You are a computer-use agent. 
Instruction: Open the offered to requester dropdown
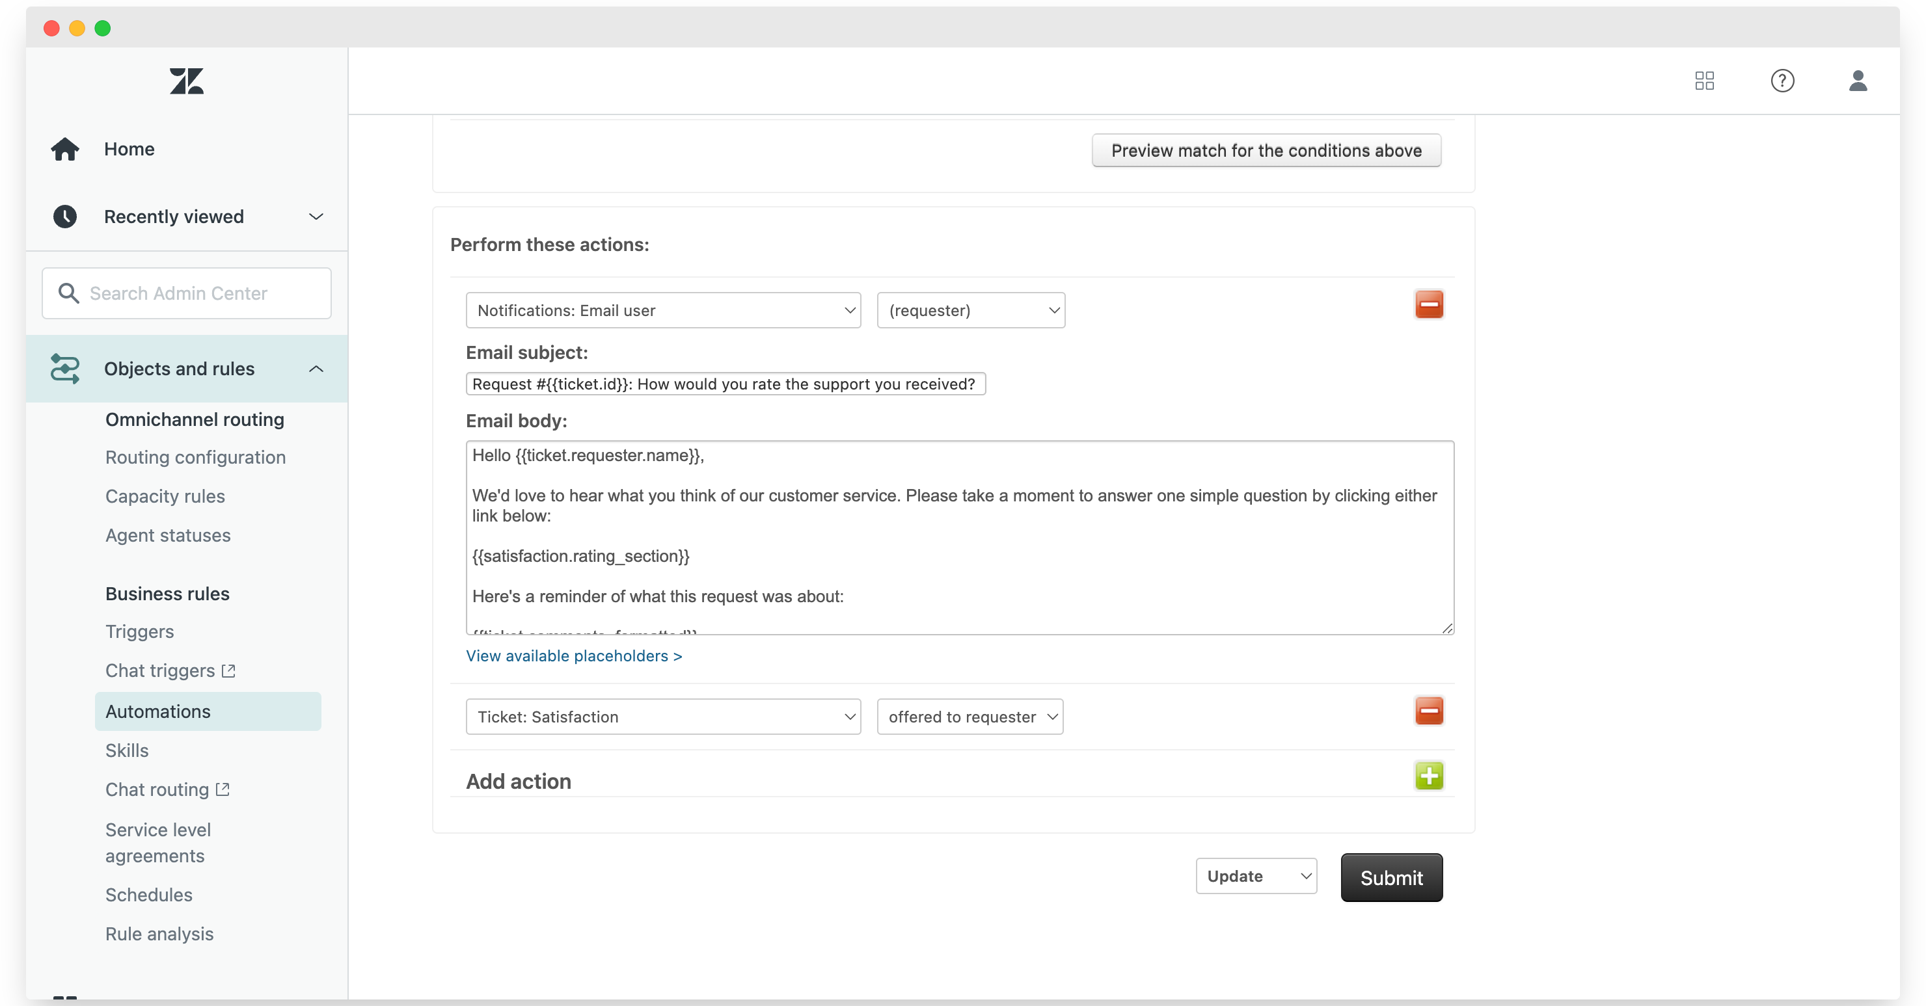(x=970, y=717)
